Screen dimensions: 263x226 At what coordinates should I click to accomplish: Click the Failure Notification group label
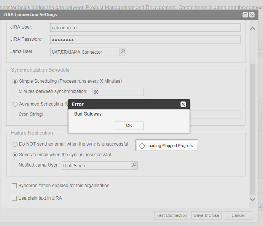[x=32, y=133]
